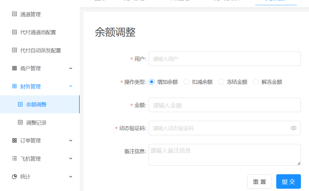Screen dimensions: 309x191
Task: Toggle the verification code visibility eye icon
Action: [293, 128]
